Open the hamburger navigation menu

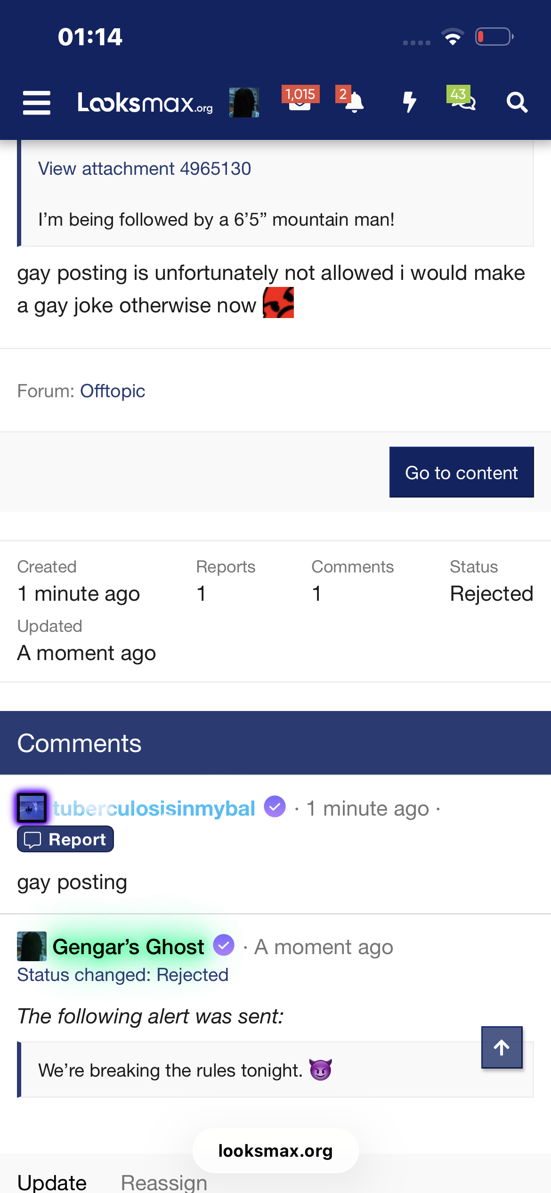(x=37, y=103)
